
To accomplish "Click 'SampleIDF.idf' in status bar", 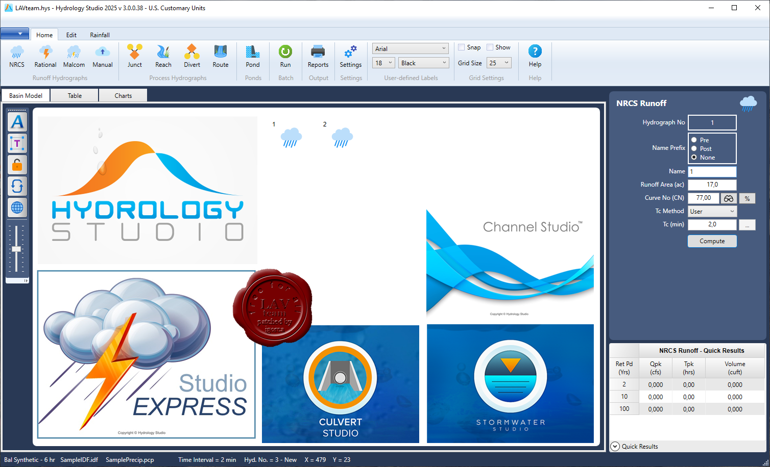I will 79,459.
